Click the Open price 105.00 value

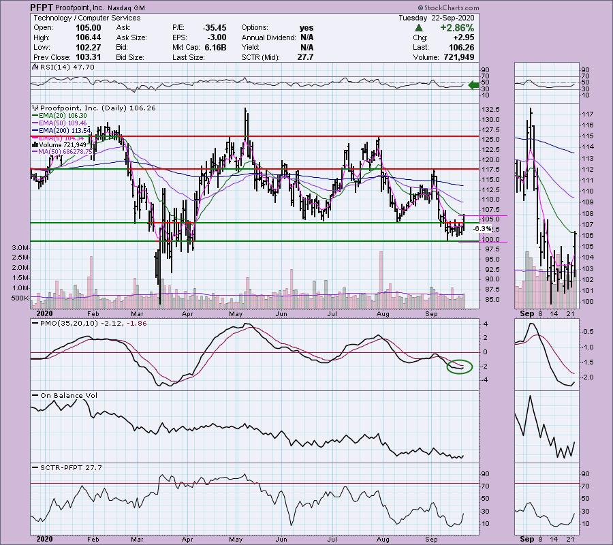(x=89, y=28)
